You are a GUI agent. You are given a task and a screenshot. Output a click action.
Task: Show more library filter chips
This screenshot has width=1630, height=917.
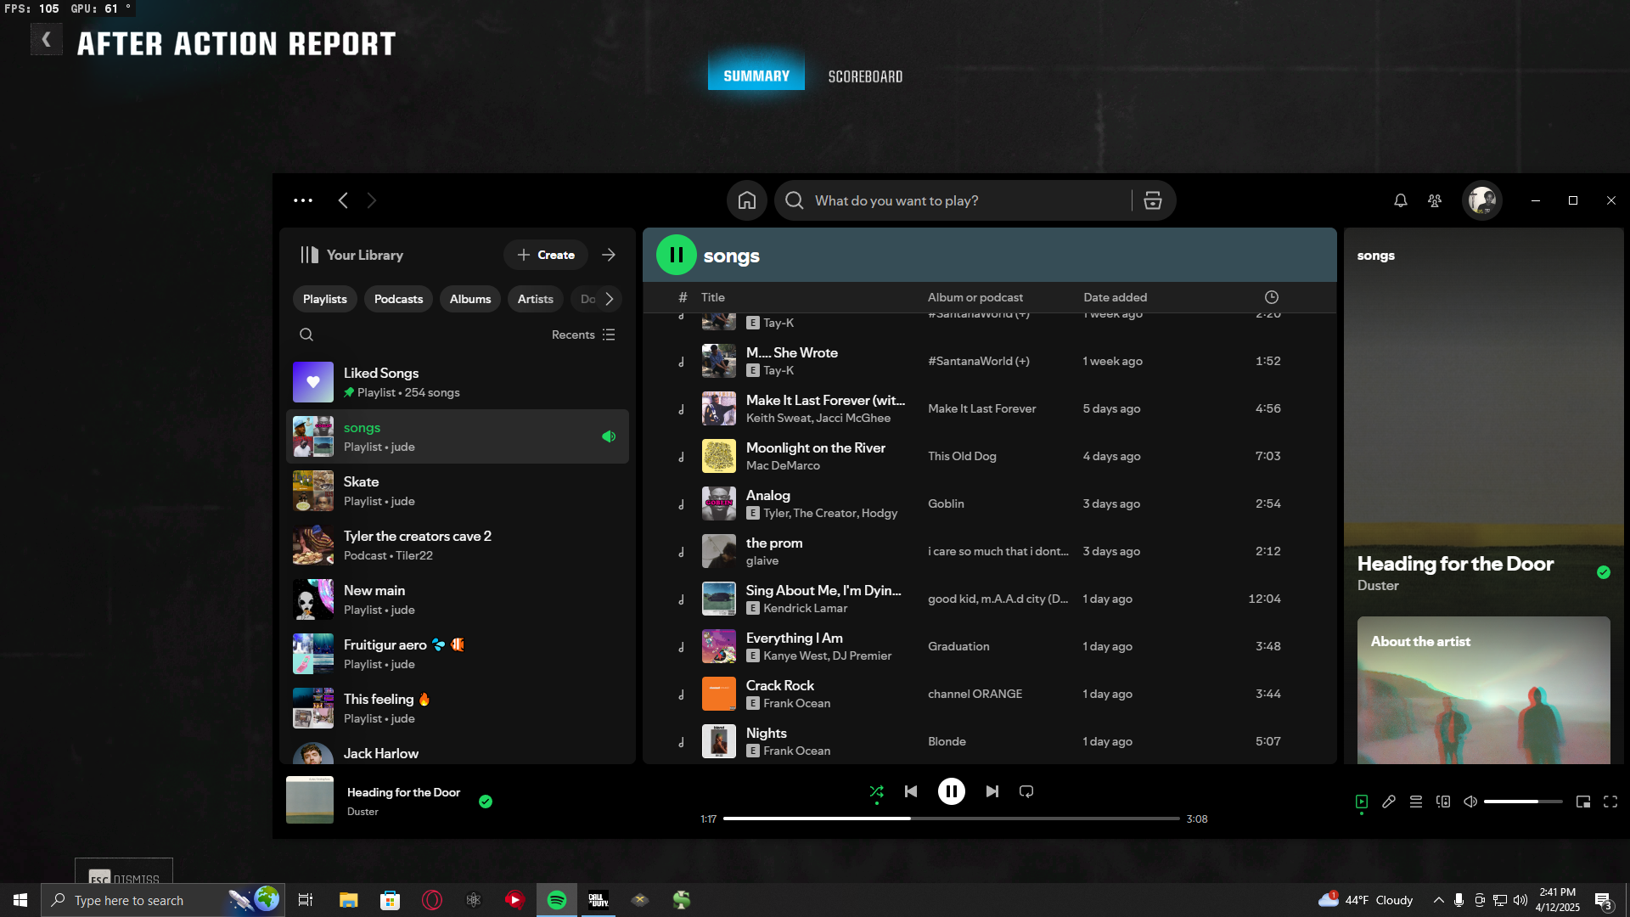click(x=609, y=299)
